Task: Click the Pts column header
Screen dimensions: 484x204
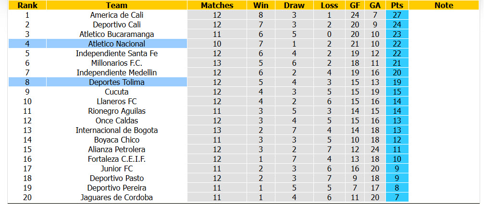Action: [x=397, y=5]
